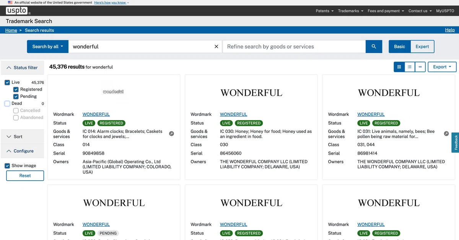Uncheck the Live status checkbox

(x=7, y=82)
